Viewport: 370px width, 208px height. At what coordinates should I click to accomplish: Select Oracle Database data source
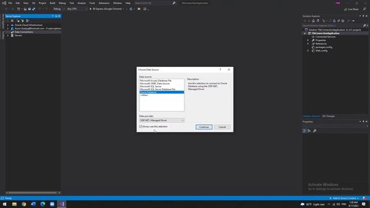pos(162,92)
